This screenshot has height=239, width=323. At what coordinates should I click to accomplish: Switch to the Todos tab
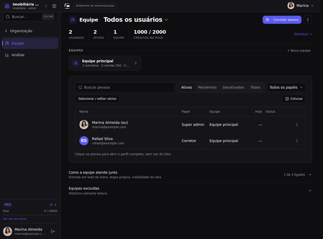tap(256, 87)
